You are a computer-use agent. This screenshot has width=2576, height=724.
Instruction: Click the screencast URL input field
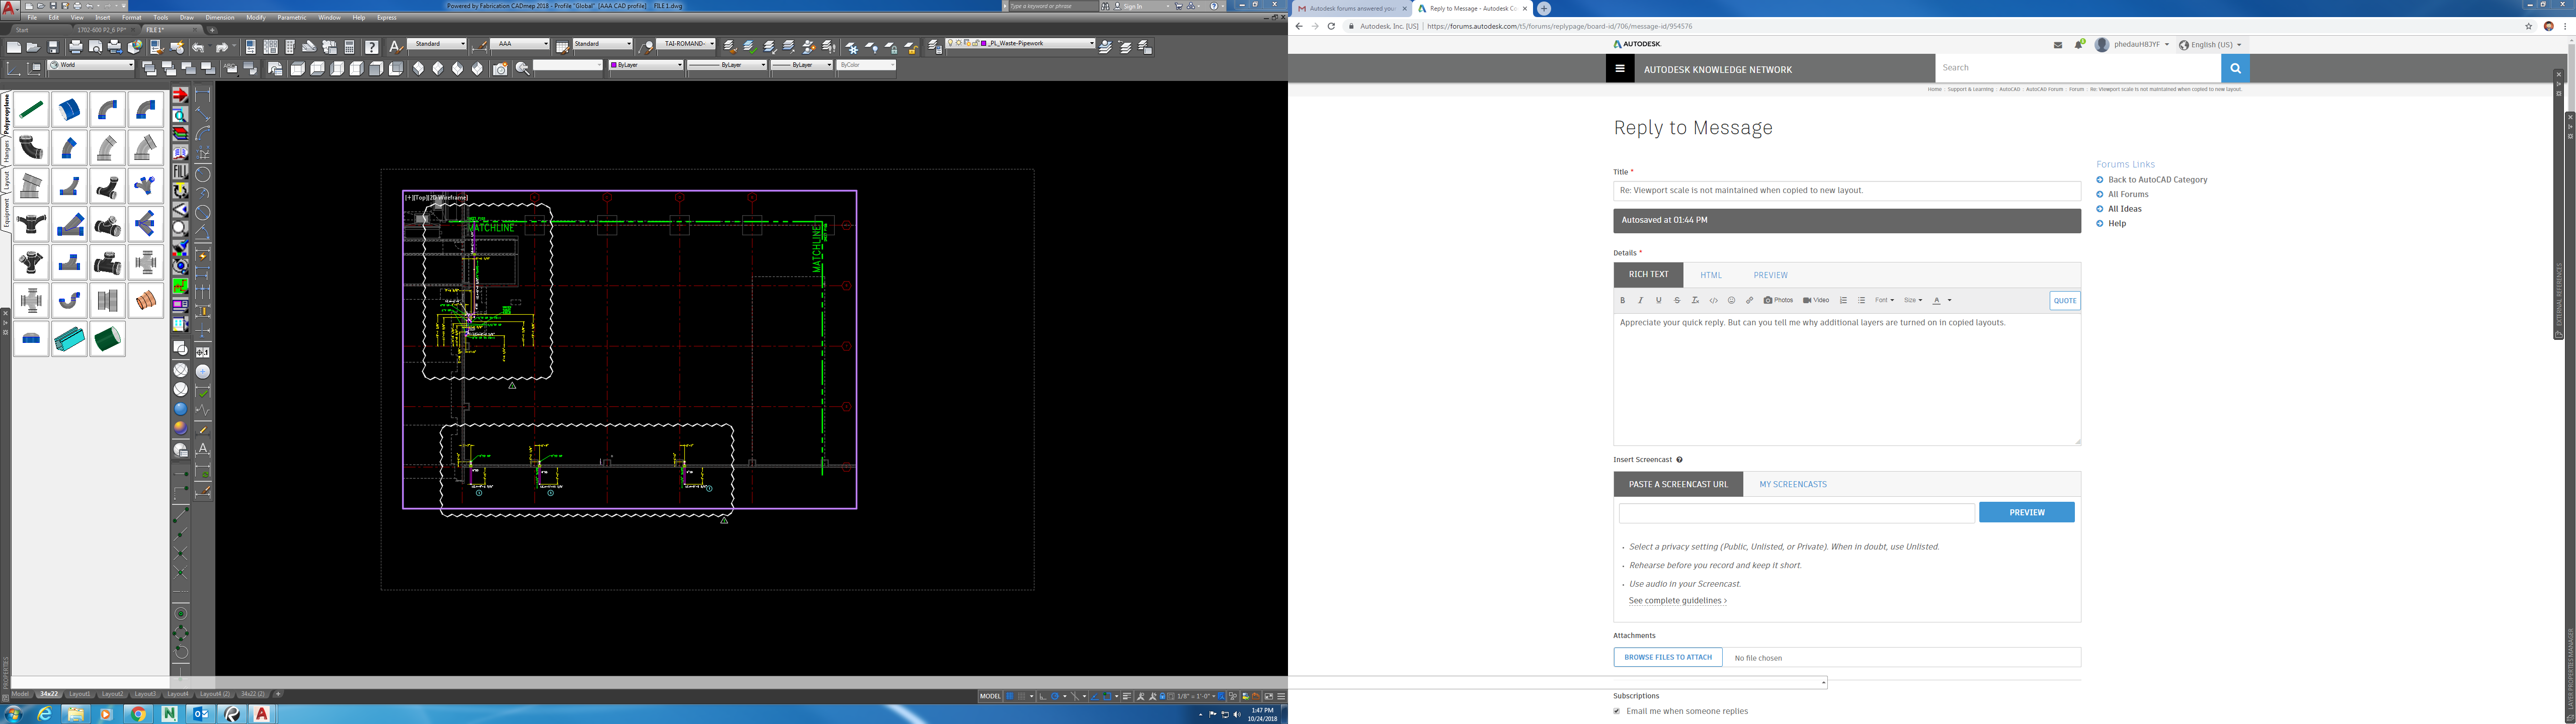(x=1797, y=513)
